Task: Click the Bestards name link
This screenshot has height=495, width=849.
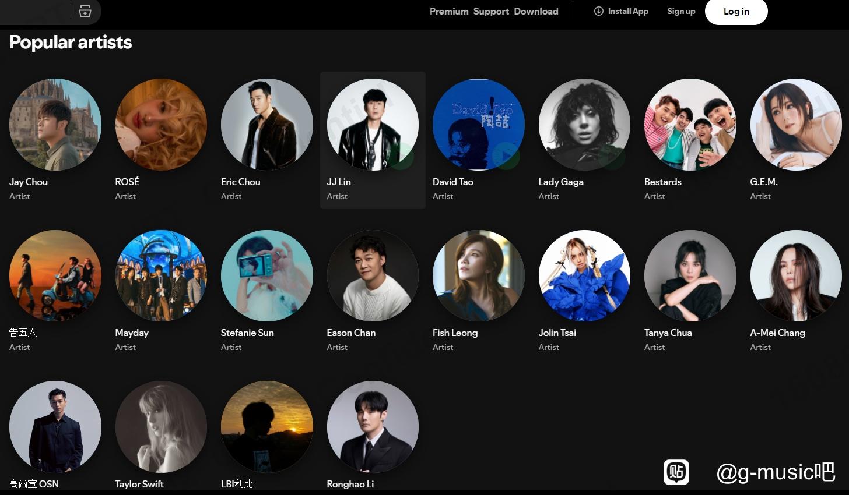Action: click(x=663, y=182)
